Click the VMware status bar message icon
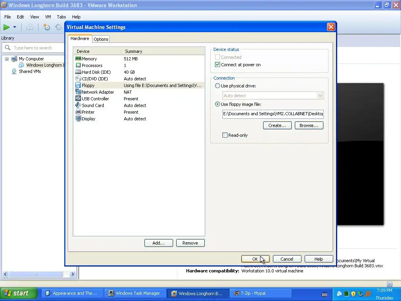Viewport: 401px width, 301px height. point(390,284)
